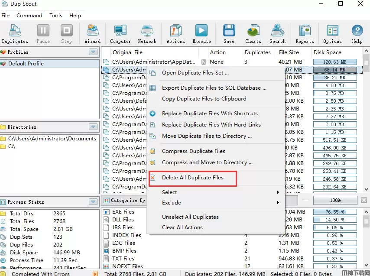Screen dimensions: 370x276
Task: Select the Default Profile entry
Action: 26,63
